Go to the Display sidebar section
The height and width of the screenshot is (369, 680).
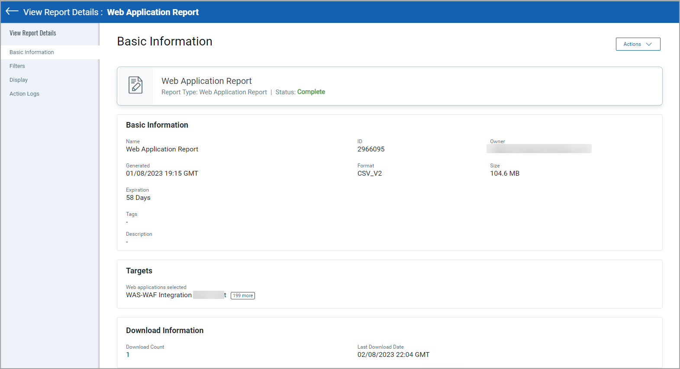point(19,80)
